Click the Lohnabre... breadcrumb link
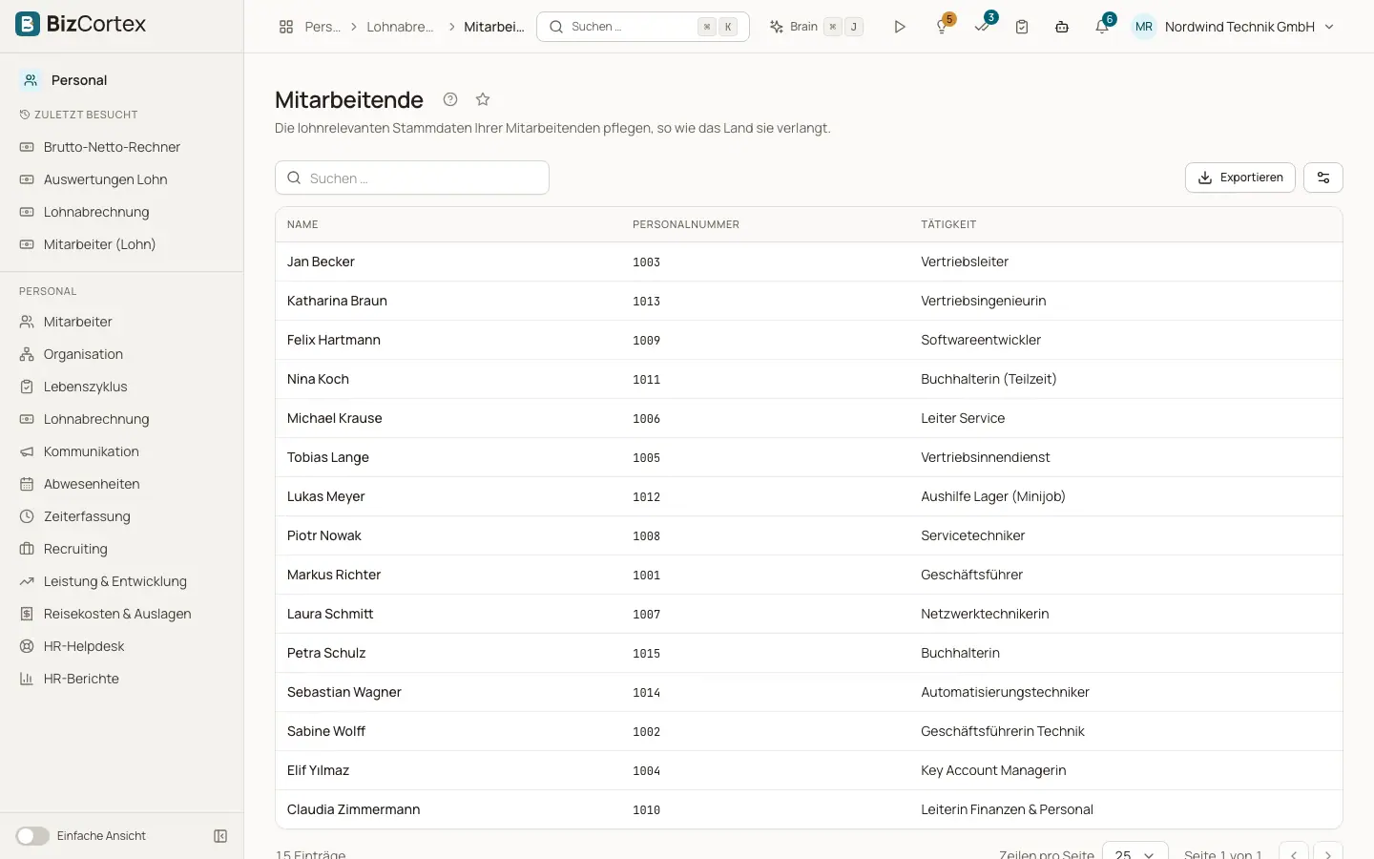 click(x=400, y=27)
